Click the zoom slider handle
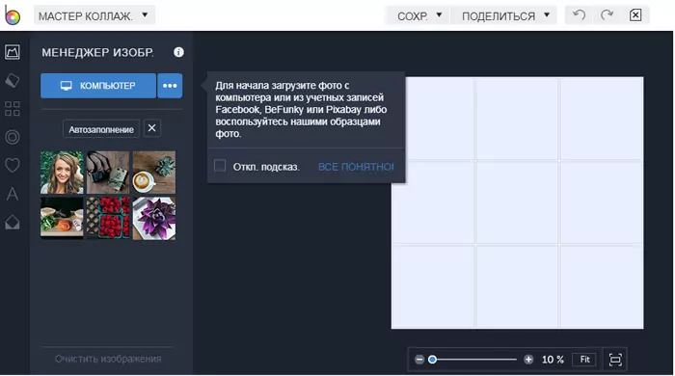This screenshot has height=376, width=675. [x=433, y=360]
